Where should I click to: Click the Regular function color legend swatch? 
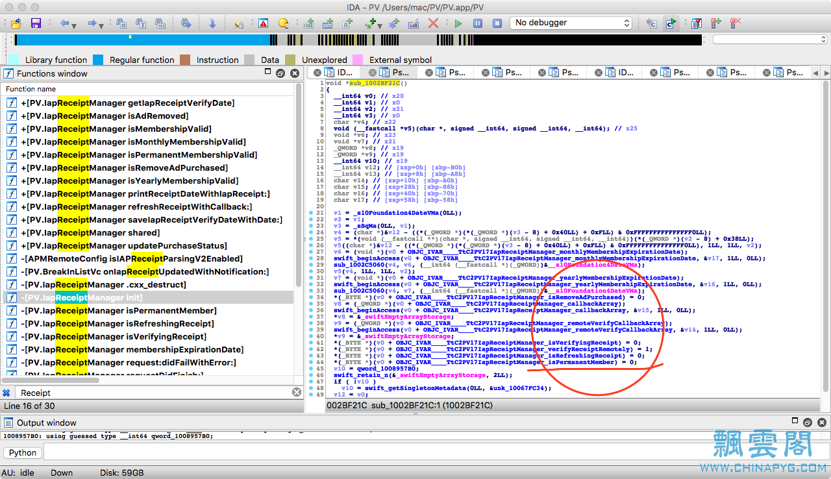tap(98, 60)
